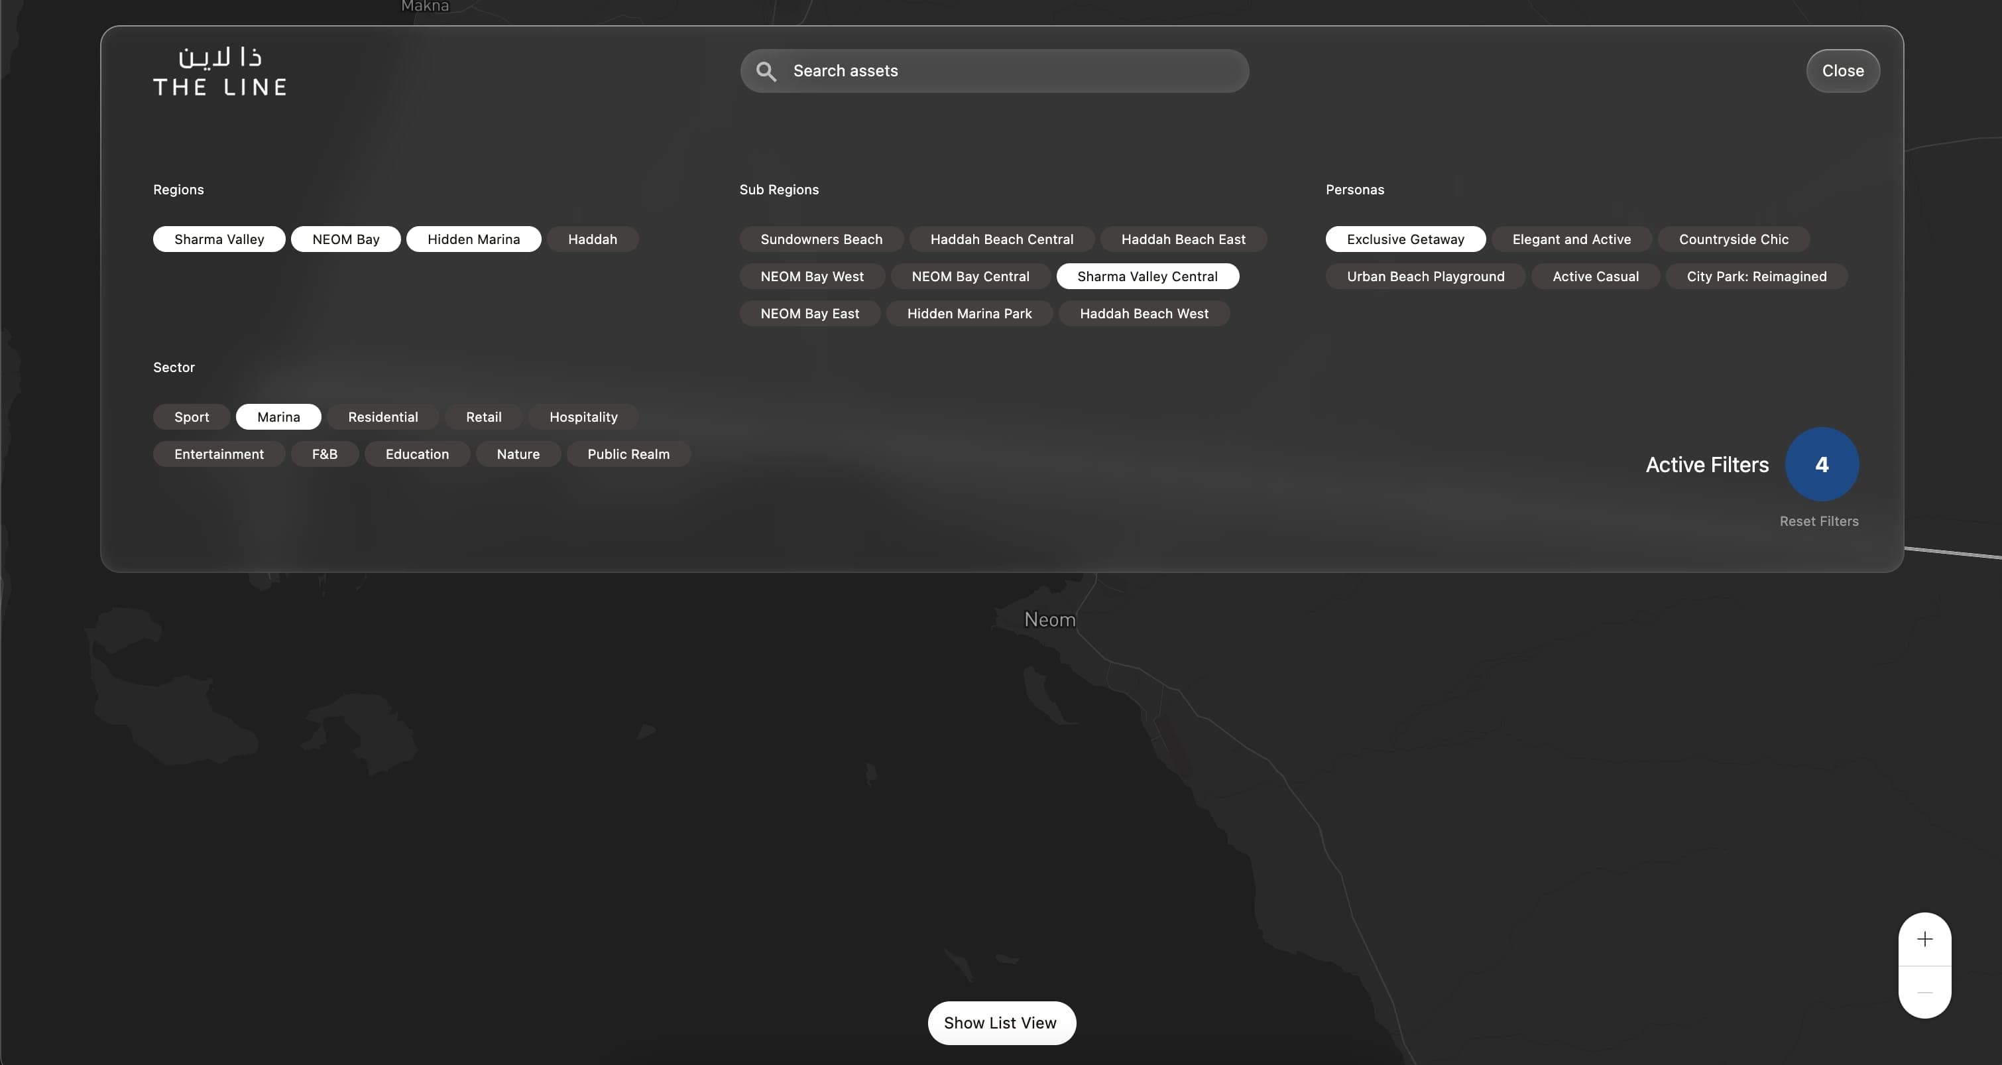Click the Show List View button
This screenshot has height=1065, width=2002.
(1001, 1023)
